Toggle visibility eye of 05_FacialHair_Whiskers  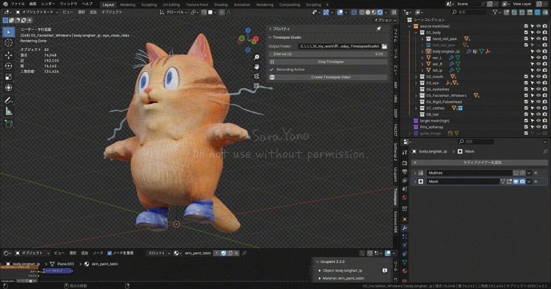[x=538, y=96]
